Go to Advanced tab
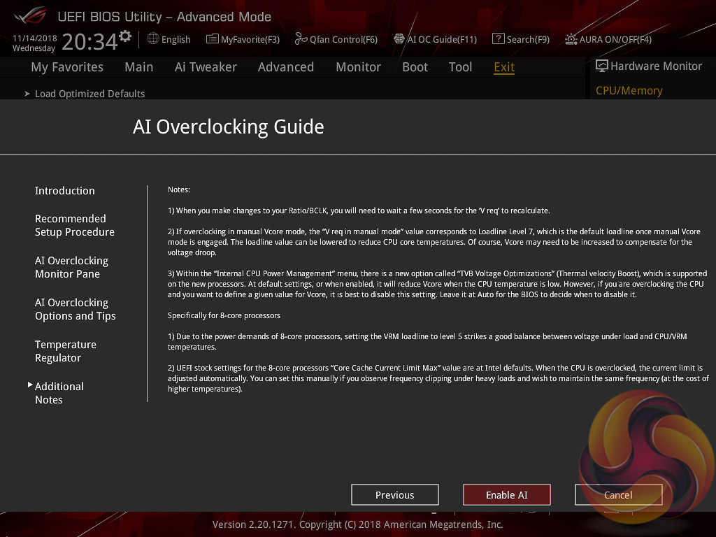The image size is (716, 537). coord(286,67)
